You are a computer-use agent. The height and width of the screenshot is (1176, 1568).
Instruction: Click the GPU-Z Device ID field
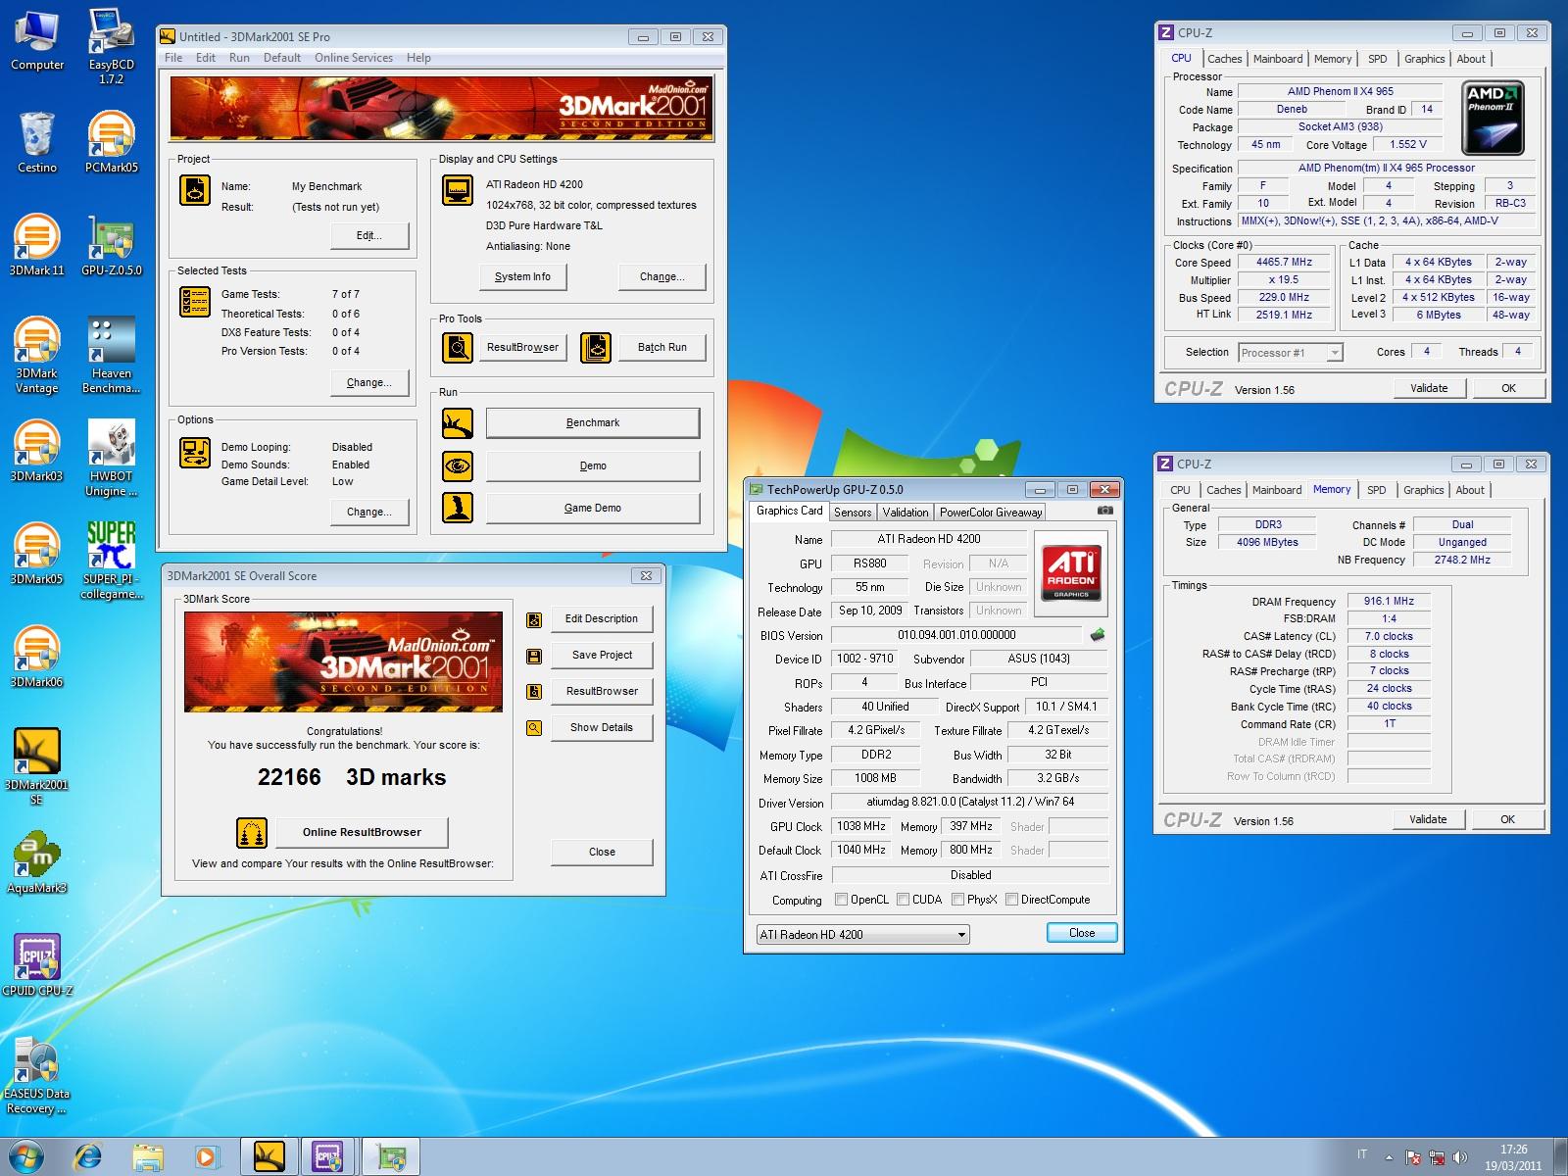point(863,659)
